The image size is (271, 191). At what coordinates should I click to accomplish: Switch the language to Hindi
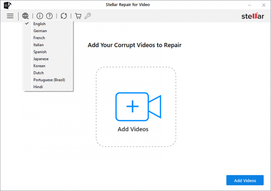(38, 87)
